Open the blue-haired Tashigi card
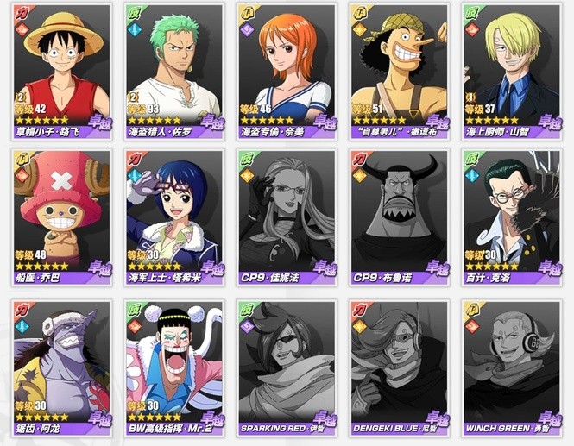This screenshot has width=574, height=446. click(x=174, y=217)
